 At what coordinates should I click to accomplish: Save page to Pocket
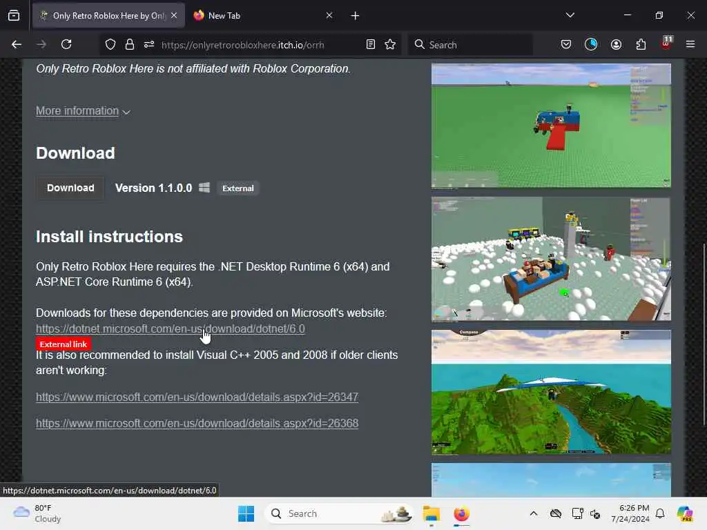tap(566, 44)
